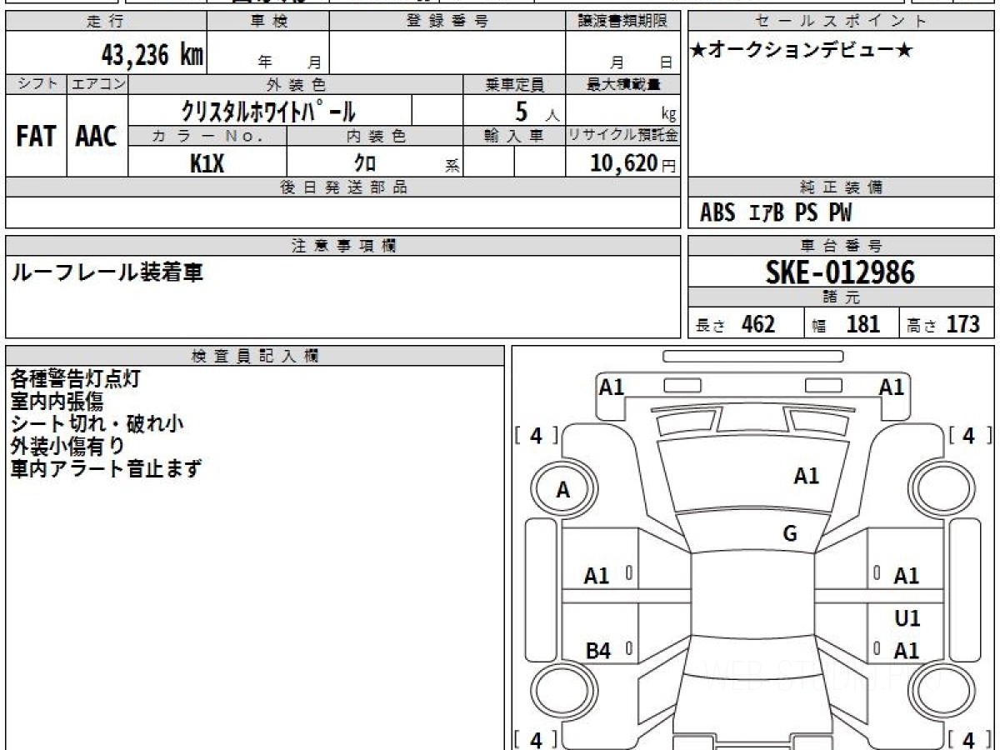The image size is (1000, 750).
Task: Click the front-right tire circle on diagram
Action: point(941,490)
